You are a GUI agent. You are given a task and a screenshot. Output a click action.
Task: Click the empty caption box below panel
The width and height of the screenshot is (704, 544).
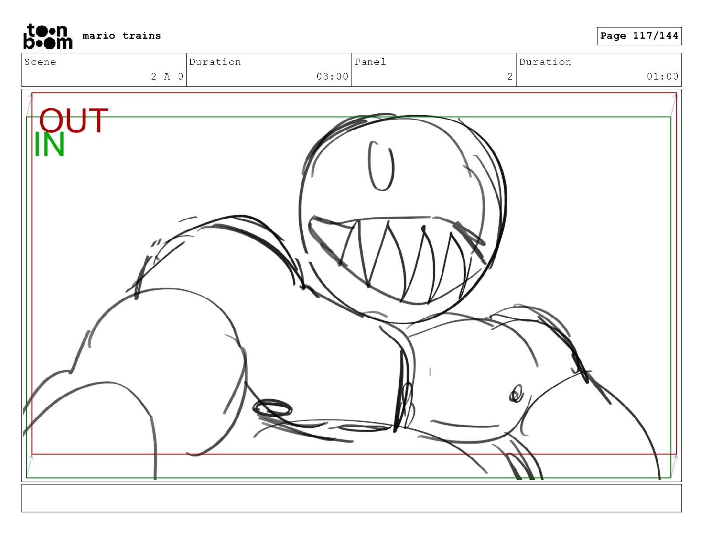click(351, 498)
